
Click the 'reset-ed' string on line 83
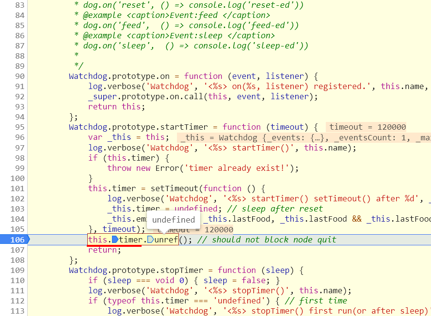pyautogui.click(x=269, y=5)
